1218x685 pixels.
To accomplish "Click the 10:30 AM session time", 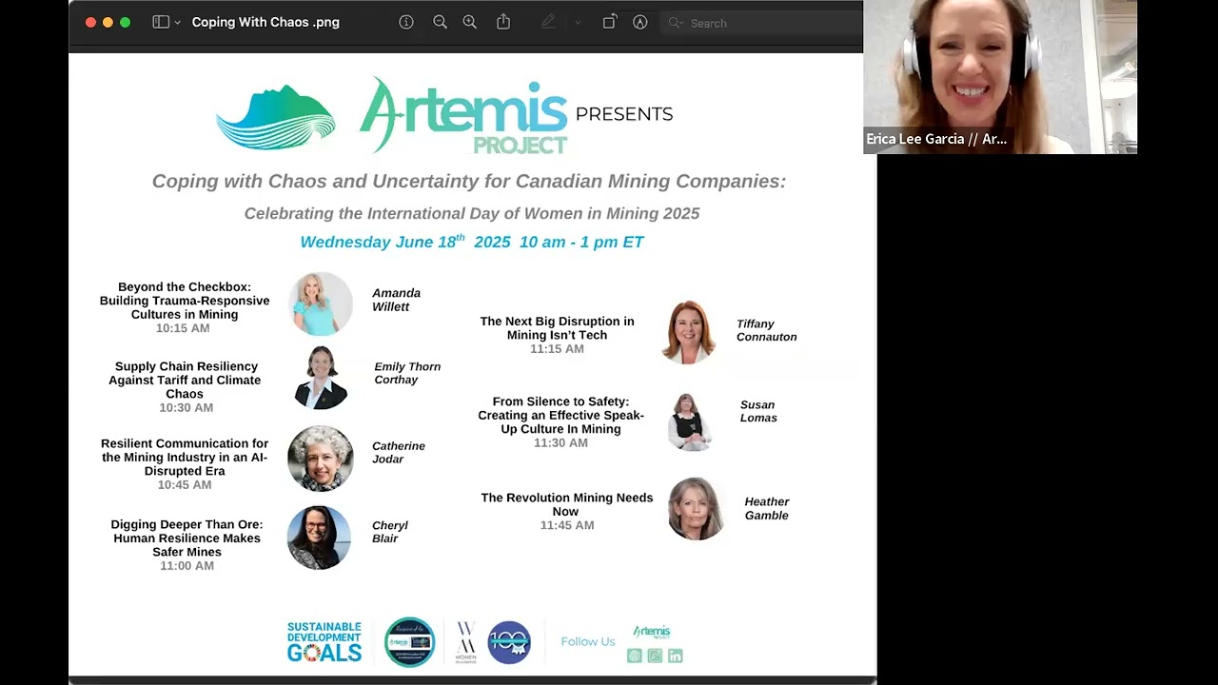I will tap(187, 407).
